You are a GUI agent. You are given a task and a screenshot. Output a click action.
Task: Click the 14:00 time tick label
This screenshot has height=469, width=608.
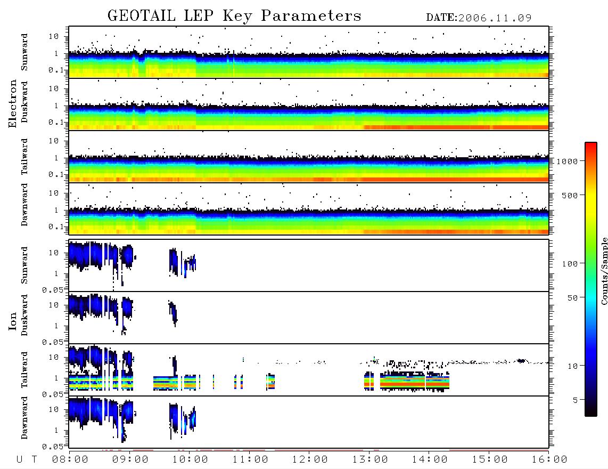[x=430, y=460]
